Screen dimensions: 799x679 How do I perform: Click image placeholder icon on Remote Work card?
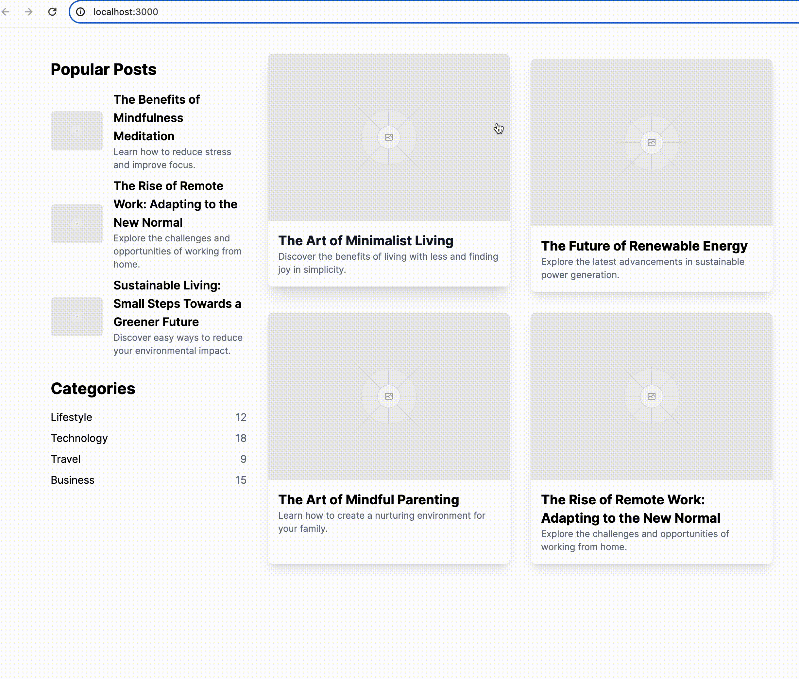pyautogui.click(x=651, y=396)
